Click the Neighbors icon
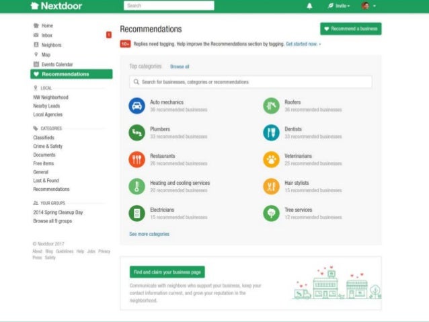Image resolution: width=429 pixels, height=322 pixels. click(x=36, y=44)
